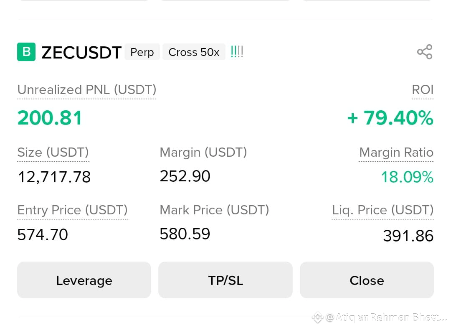This screenshot has height=328, width=451.
Task: Select the ZECUSDT symbol name
Action: pyautogui.click(x=81, y=52)
